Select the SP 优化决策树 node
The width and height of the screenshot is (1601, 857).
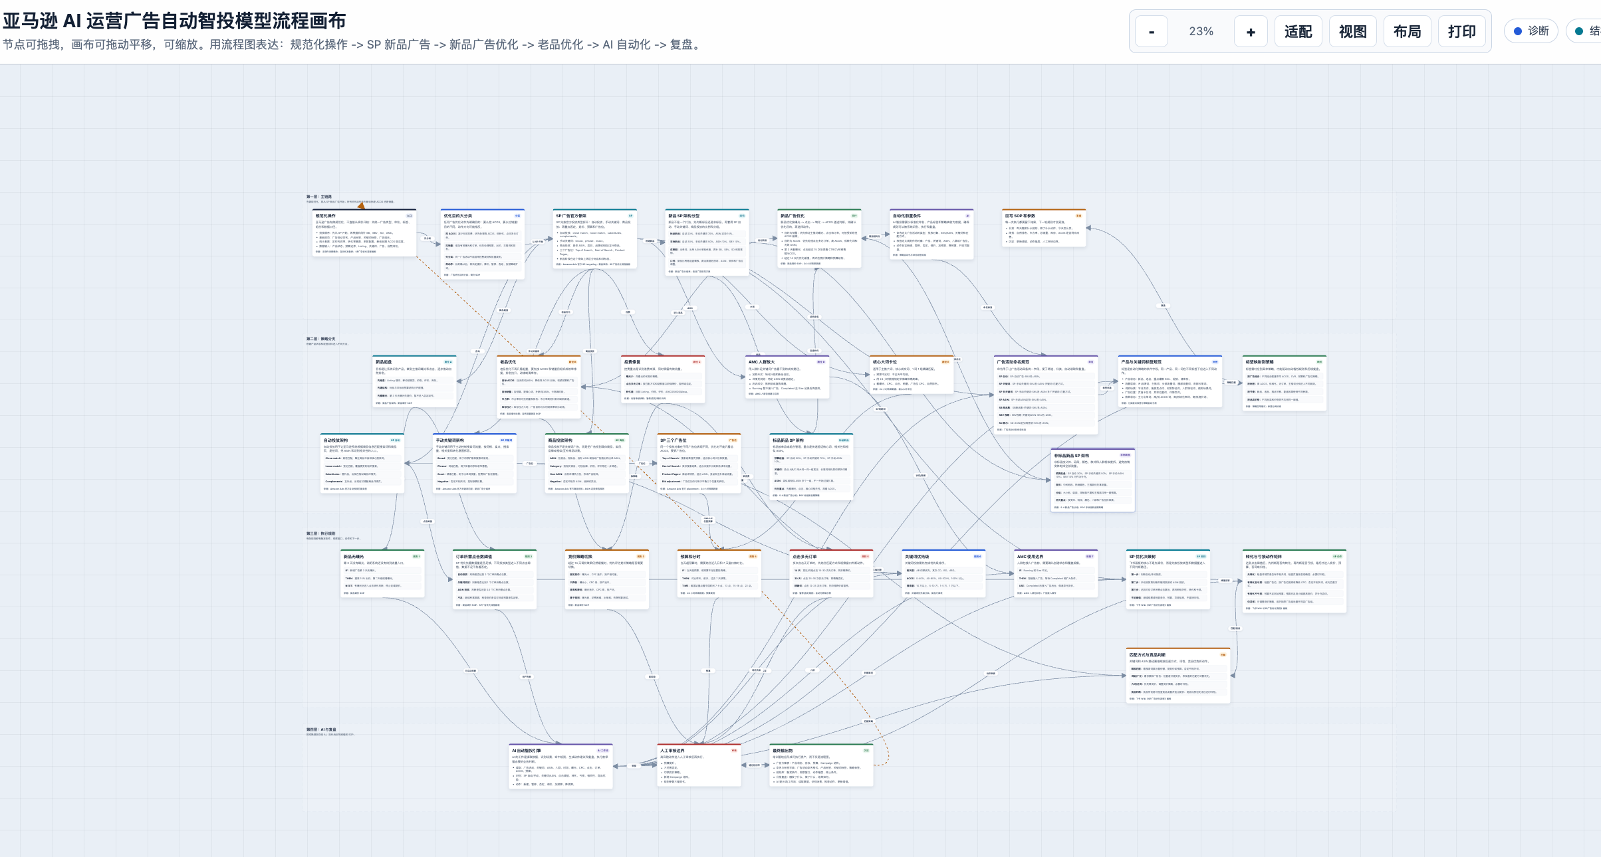click(1168, 580)
